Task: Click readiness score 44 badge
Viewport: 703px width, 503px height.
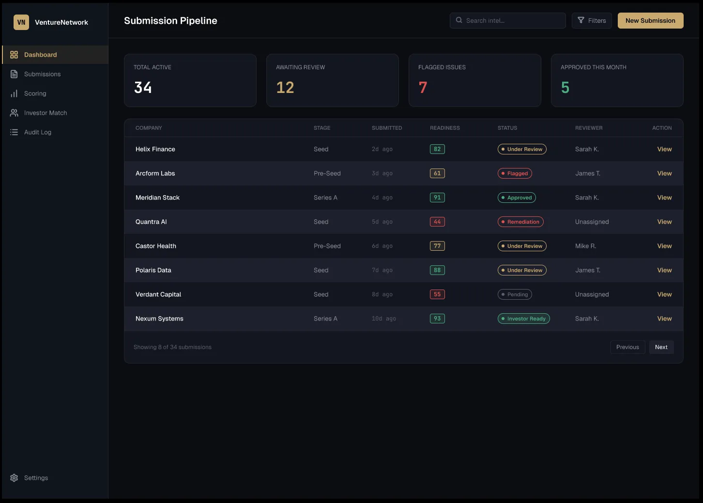Action: point(437,222)
